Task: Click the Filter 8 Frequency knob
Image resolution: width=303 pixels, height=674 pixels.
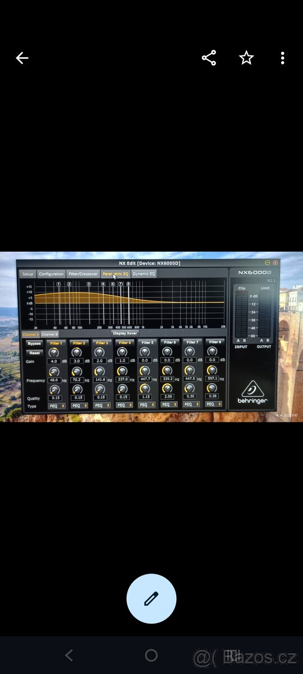Action: (212, 370)
